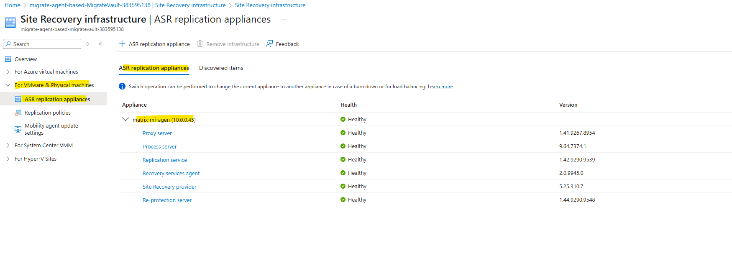
Task: Switch to the Discovered items tab
Action: 221,68
